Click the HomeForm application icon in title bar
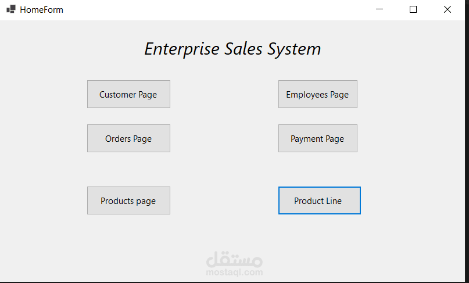This screenshot has width=469, height=283. [x=10, y=9]
